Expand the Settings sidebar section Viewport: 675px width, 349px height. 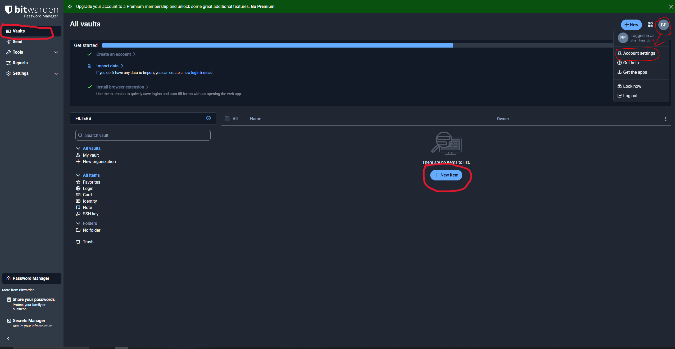pyautogui.click(x=56, y=73)
